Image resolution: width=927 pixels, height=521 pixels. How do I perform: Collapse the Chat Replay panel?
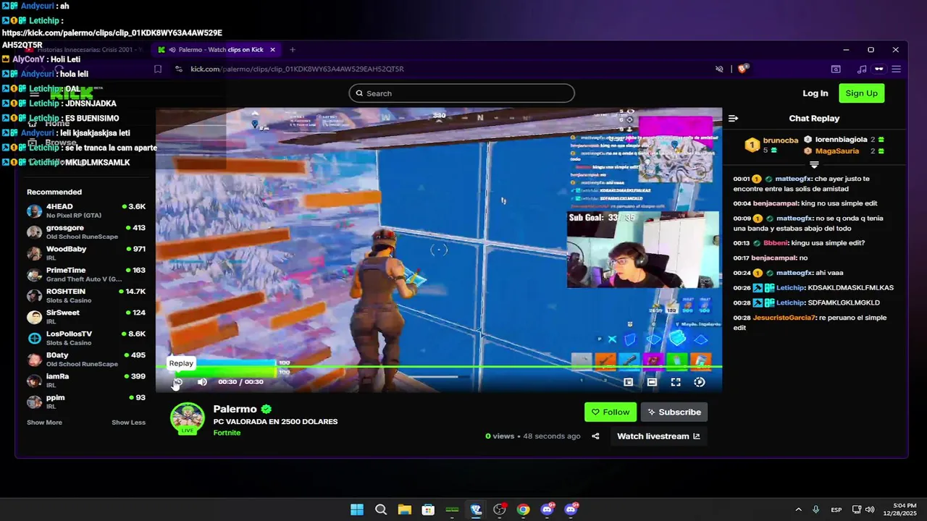pyautogui.click(x=733, y=119)
